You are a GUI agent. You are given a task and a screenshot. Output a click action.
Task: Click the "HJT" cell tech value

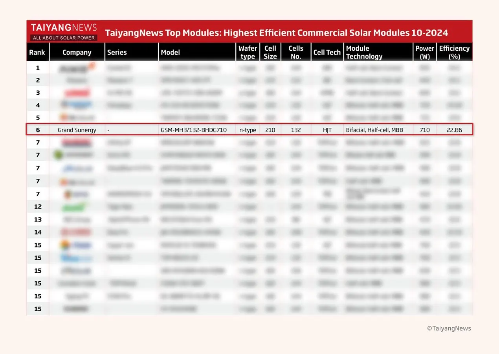pos(327,130)
